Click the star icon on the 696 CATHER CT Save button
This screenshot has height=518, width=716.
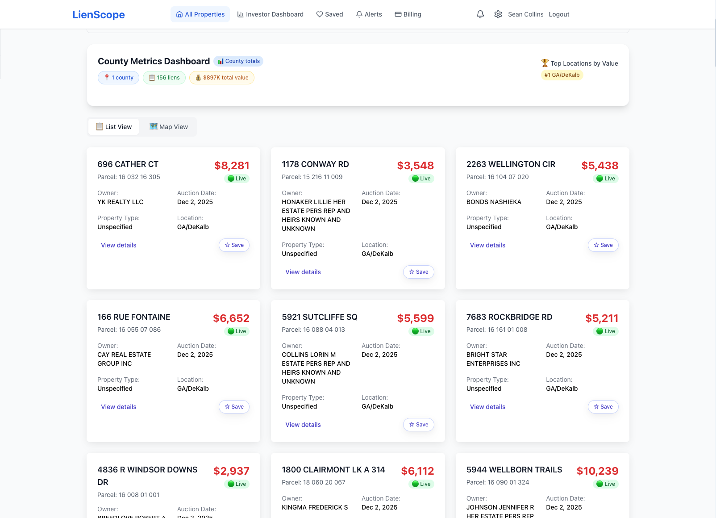[x=227, y=245]
